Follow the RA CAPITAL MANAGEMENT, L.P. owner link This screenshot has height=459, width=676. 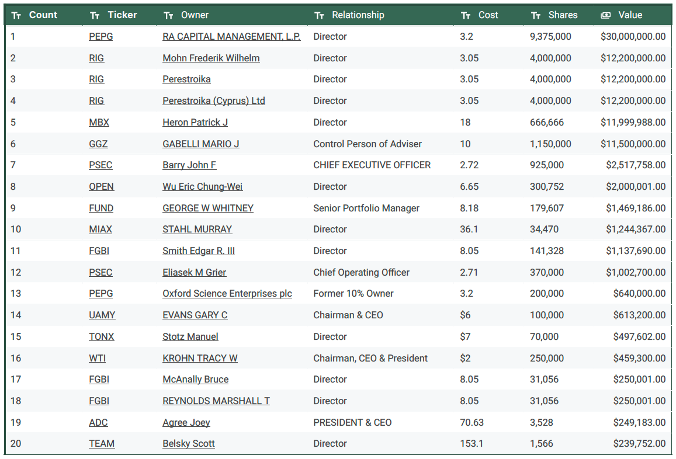coord(231,37)
